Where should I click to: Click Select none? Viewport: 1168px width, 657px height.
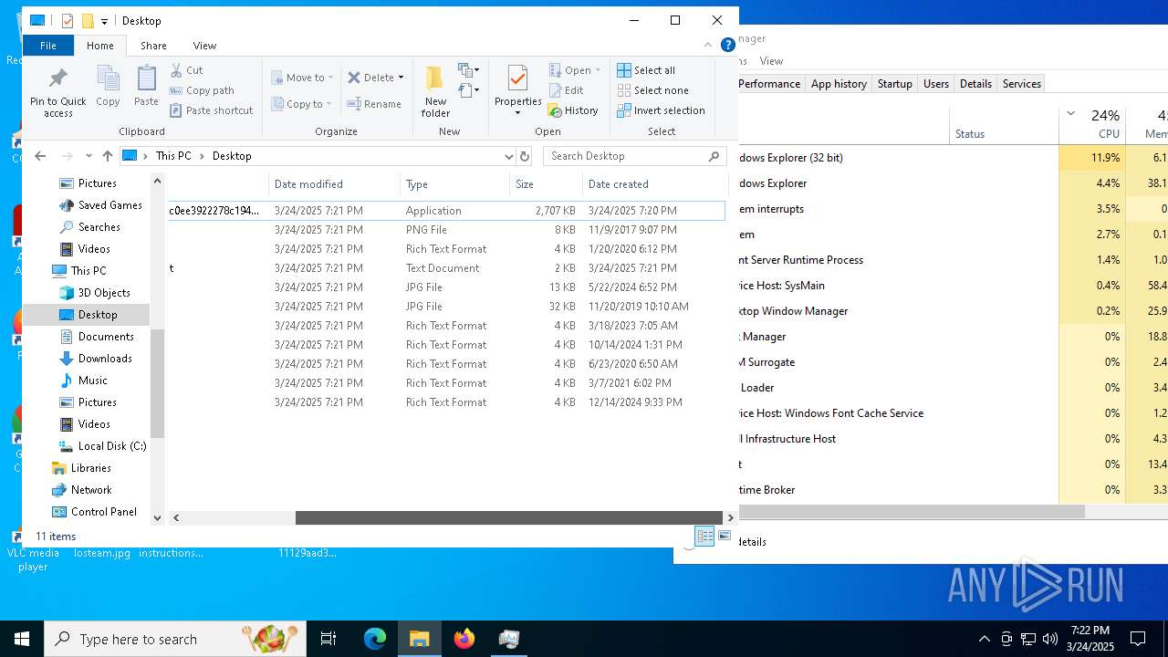pos(652,90)
